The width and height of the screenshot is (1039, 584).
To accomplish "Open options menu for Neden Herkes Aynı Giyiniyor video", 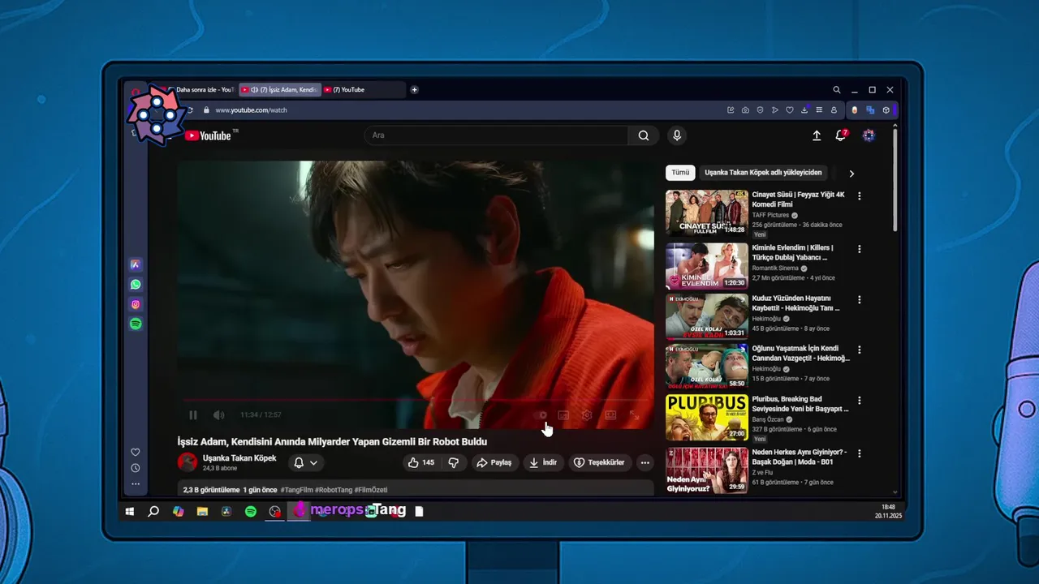I will point(860,453).
